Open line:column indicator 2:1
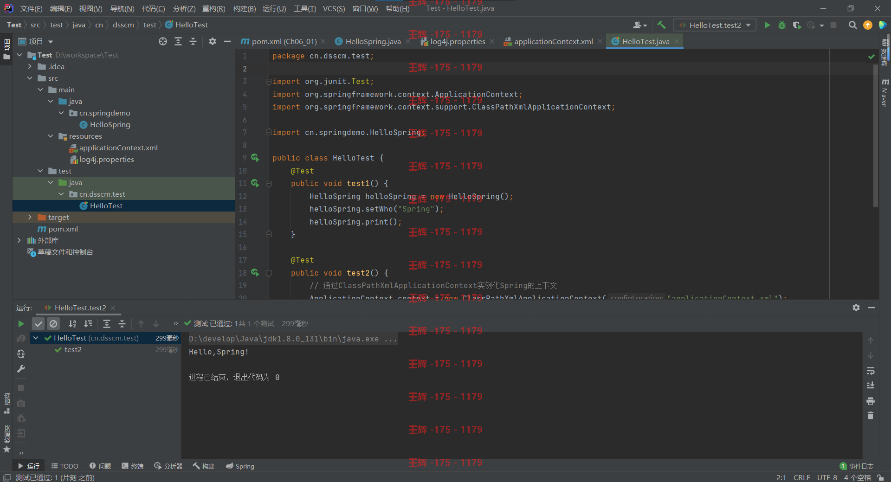Screen dimensions: 891x482 (x=781, y=477)
